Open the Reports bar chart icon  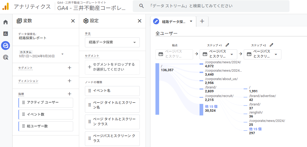click(x=5, y=34)
